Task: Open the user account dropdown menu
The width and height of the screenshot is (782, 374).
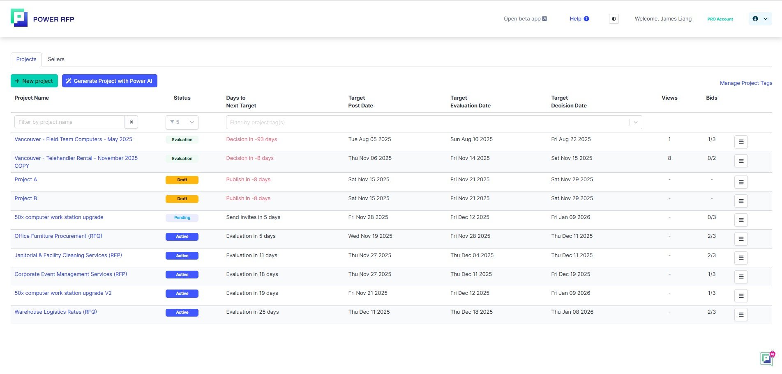Action: click(760, 19)
